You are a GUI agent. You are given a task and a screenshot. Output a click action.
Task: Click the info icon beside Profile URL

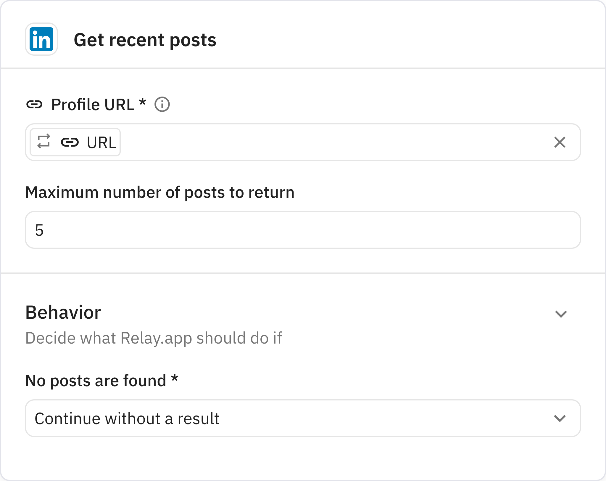click(162, 105)
